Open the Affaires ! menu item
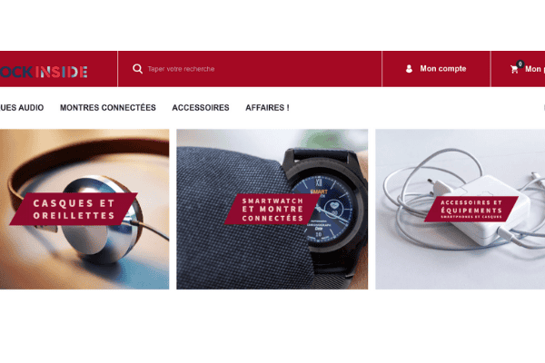 [x=267, y=108]
